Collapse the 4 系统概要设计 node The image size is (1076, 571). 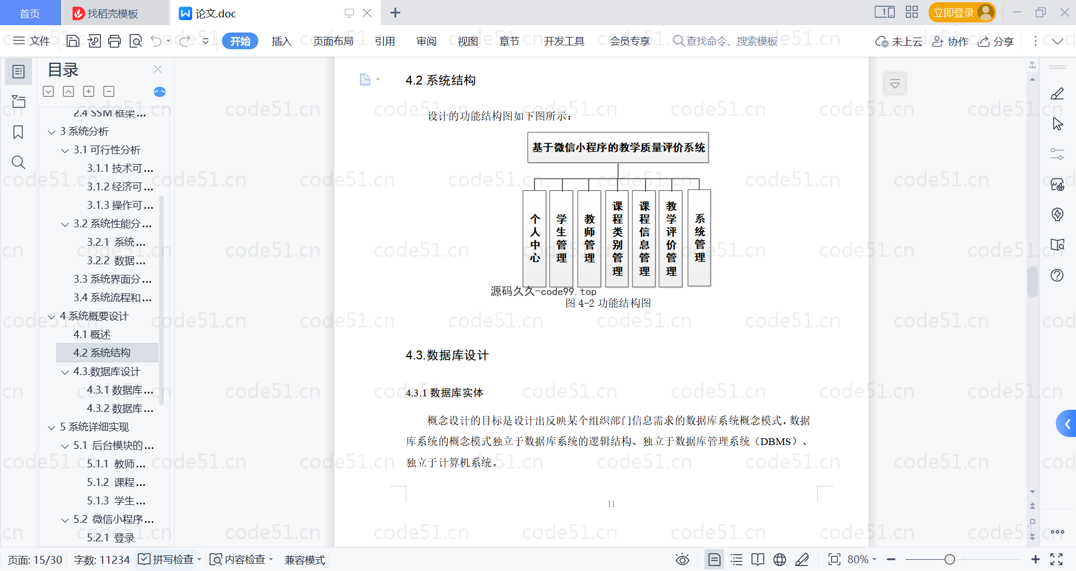52,317
